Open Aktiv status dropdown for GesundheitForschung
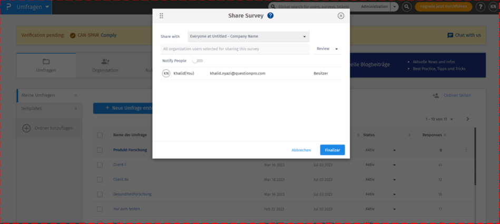The width and height of the screenshot is (500, 224). pyautogui.click(x=394, y=194)
